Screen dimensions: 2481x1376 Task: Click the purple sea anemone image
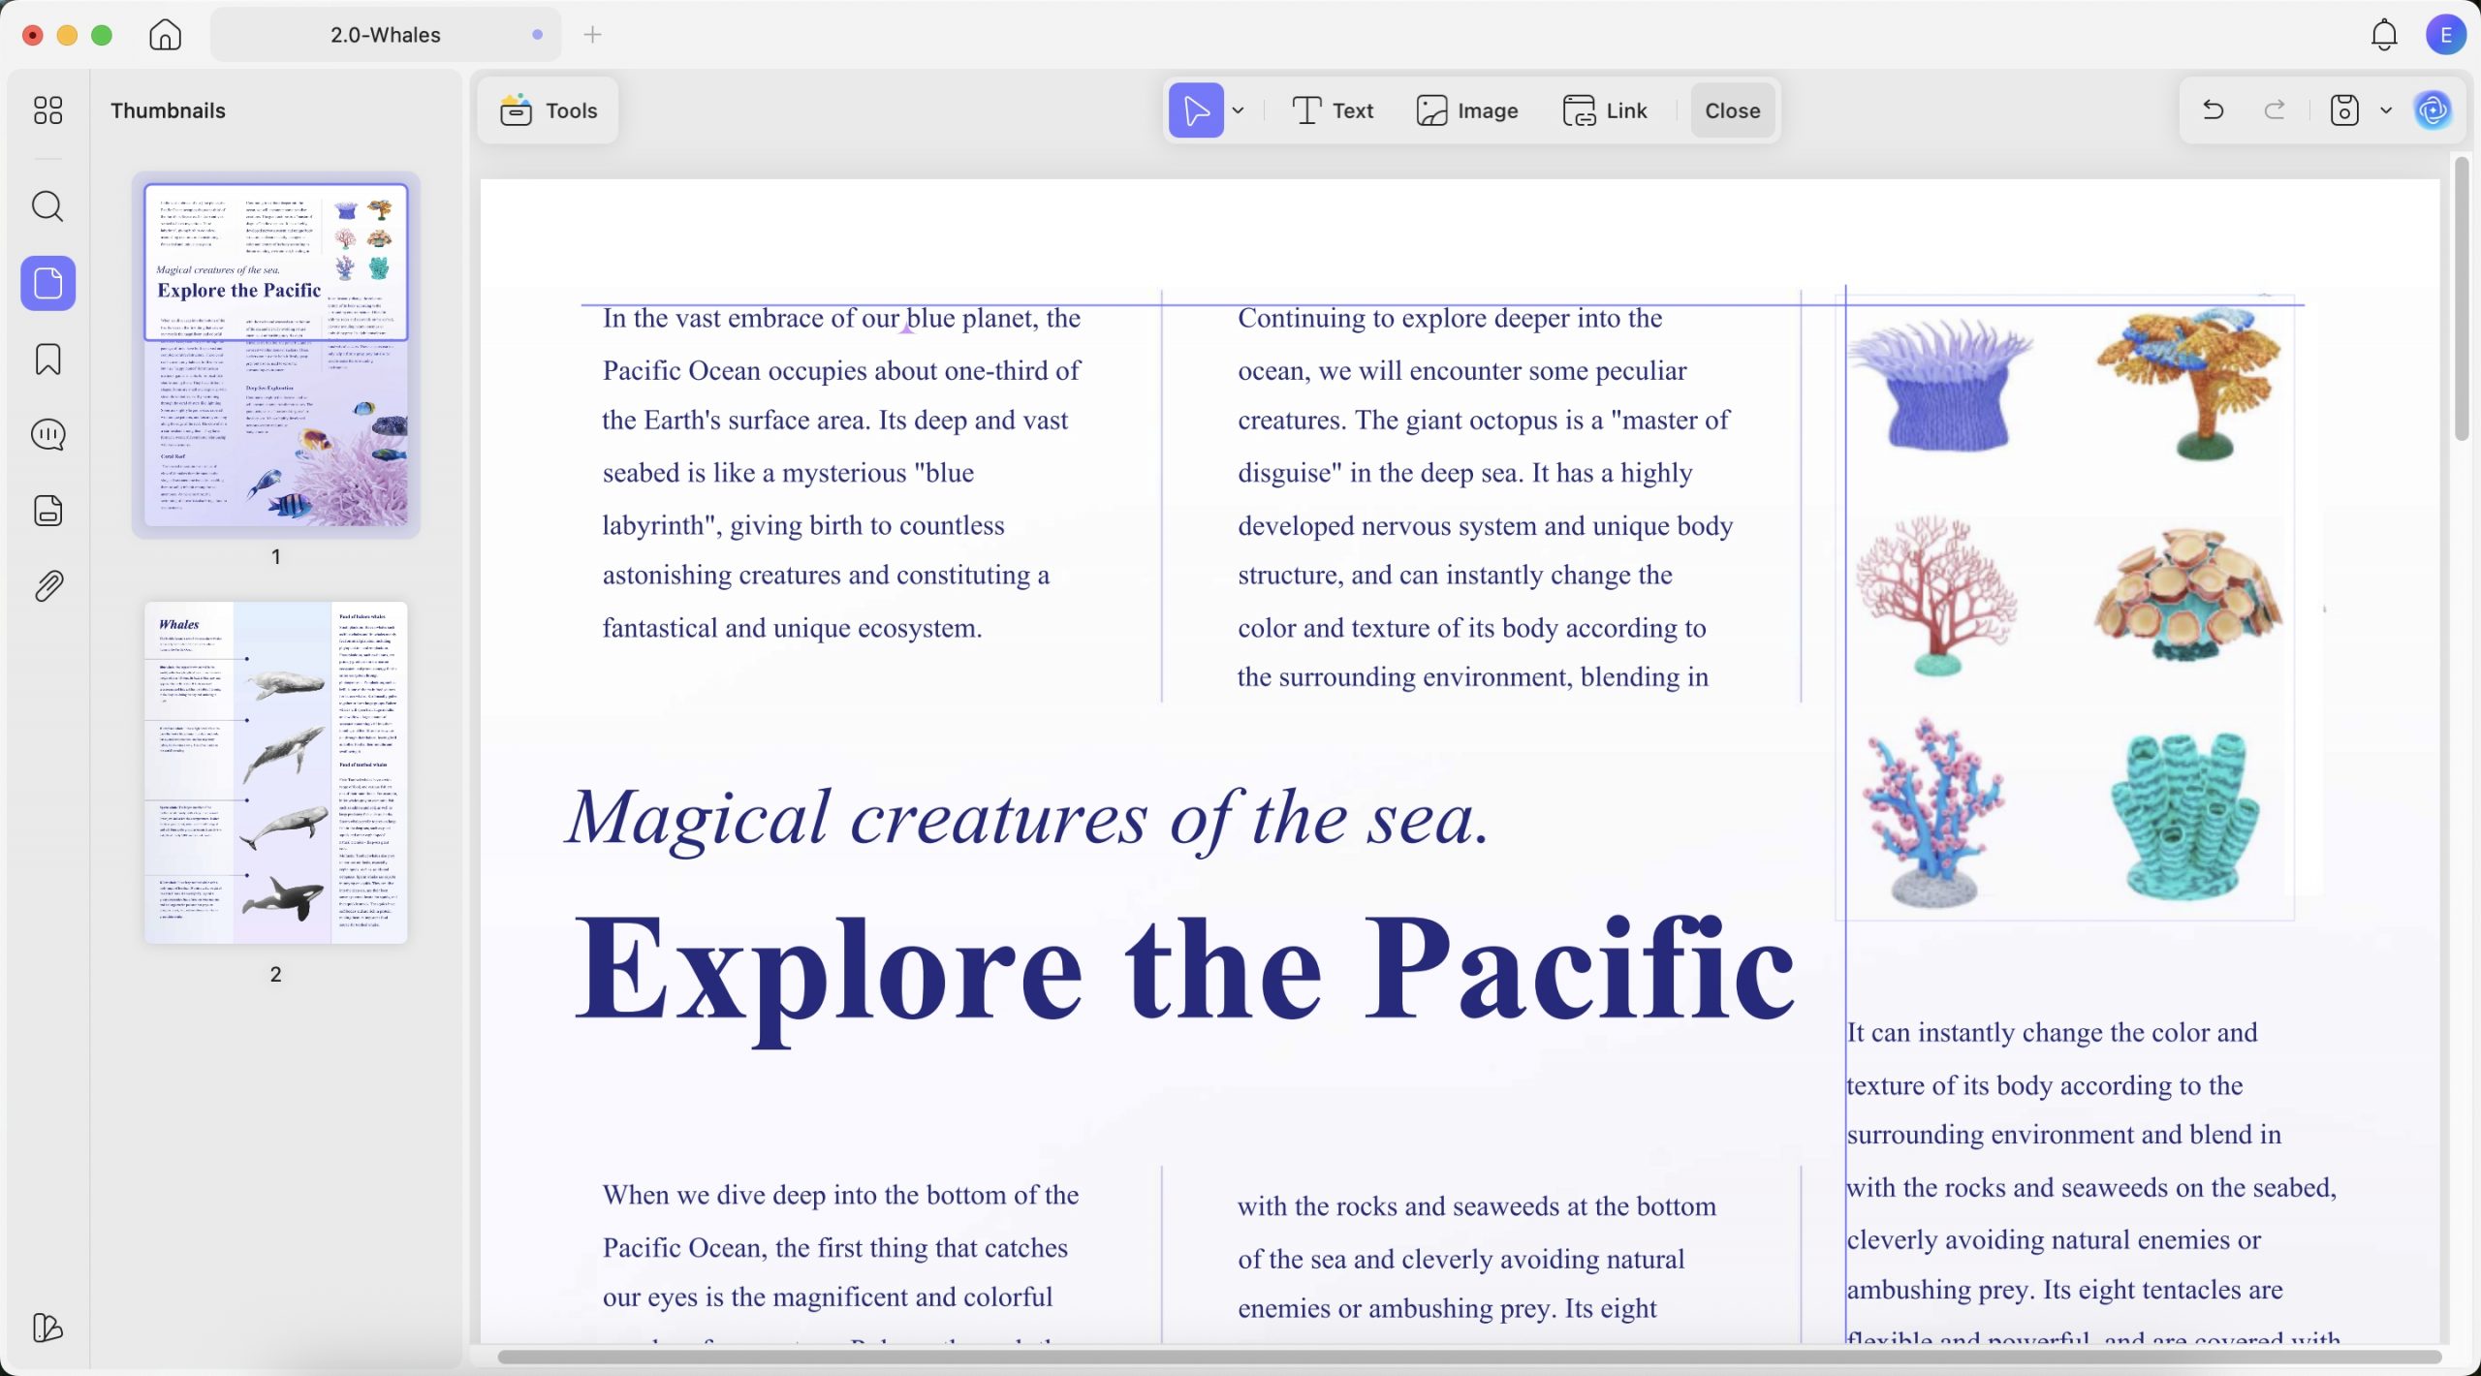[x=1940, y=386]
